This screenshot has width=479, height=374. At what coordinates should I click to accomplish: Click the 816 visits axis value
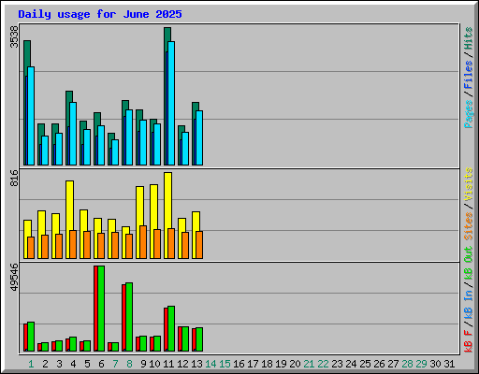(14, 178)
